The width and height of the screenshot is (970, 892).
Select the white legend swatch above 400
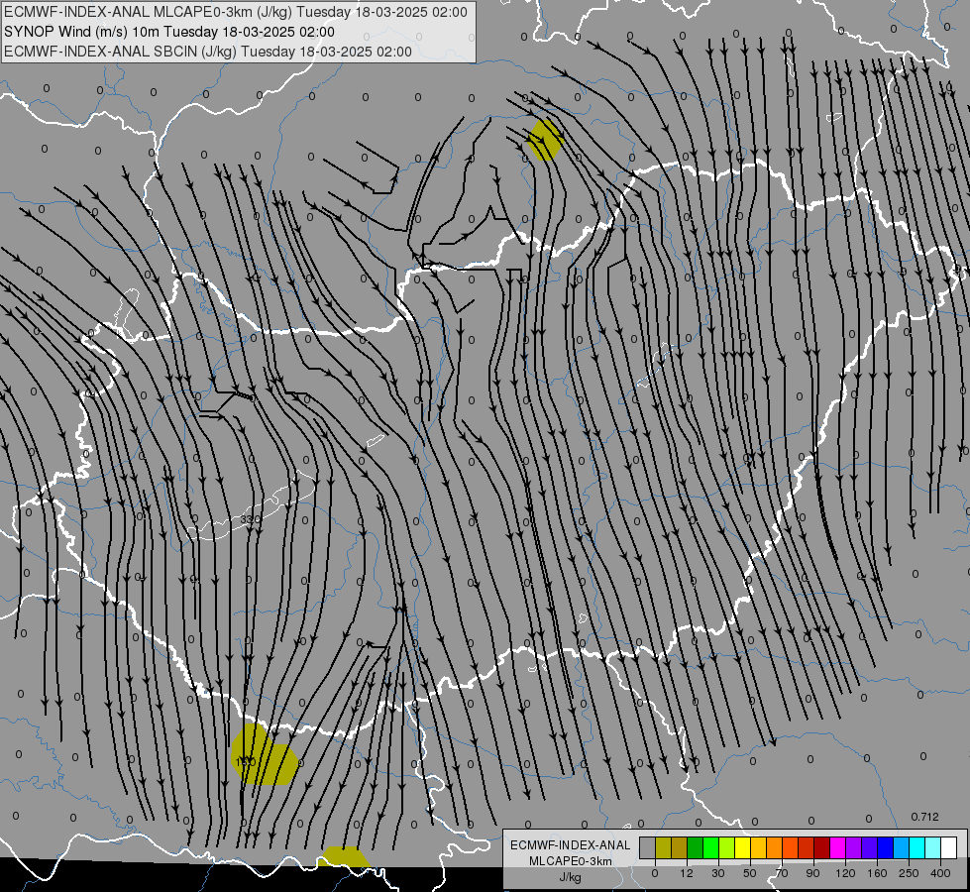pyautogui.click(x=949, y=847)
